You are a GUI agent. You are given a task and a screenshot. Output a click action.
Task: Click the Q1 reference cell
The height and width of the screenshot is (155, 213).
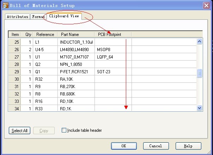point(45,72)
